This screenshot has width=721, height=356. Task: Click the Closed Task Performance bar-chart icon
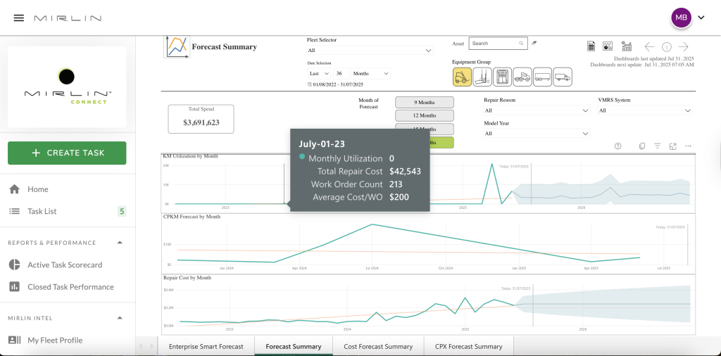[x=14, y=286]
